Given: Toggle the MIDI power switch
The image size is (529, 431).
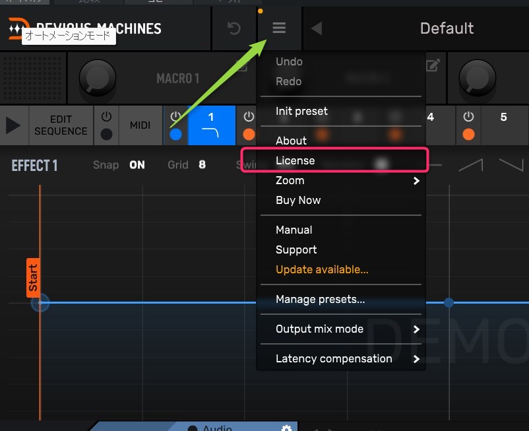Looking at the screenshot, I should tap(106, 117).
